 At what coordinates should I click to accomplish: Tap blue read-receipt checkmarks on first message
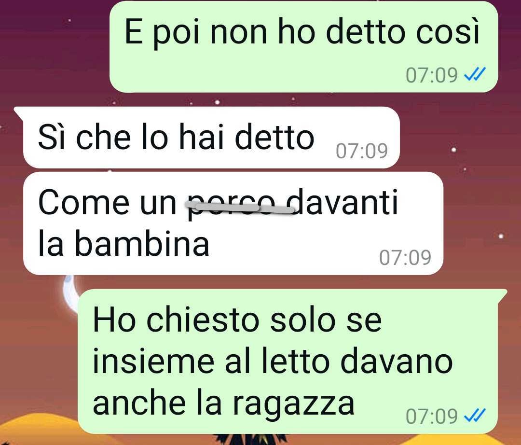[x=475, y=74]
